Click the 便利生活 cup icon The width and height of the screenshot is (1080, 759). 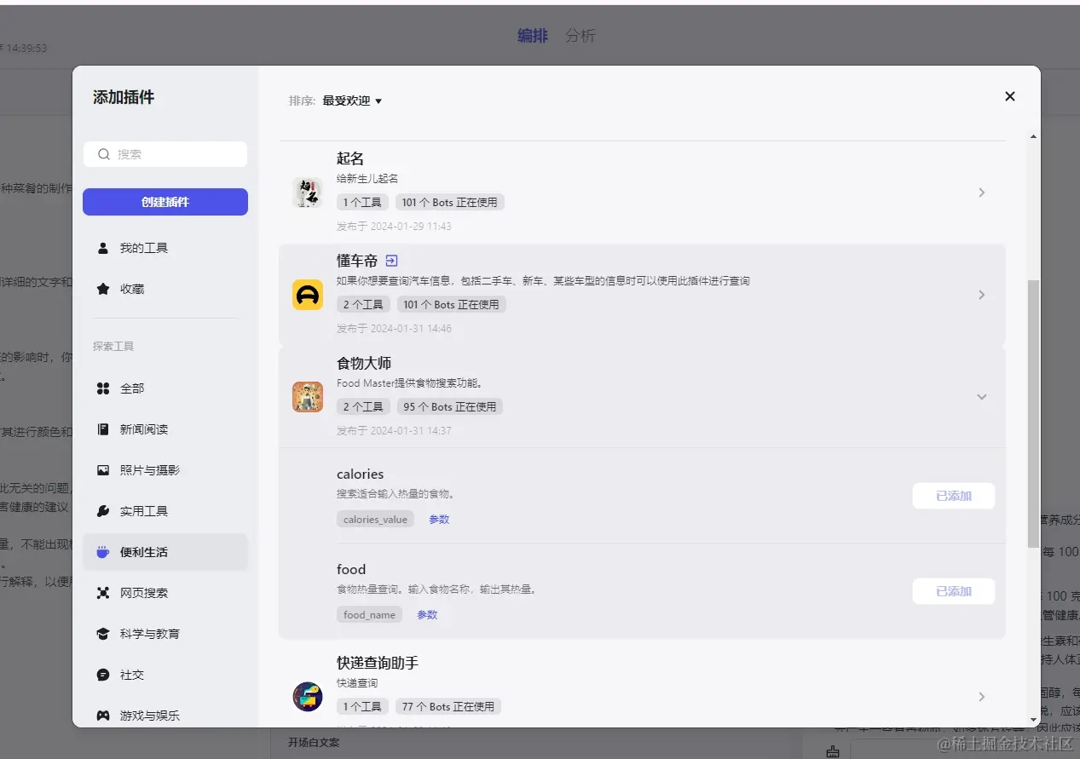(103, 552)
